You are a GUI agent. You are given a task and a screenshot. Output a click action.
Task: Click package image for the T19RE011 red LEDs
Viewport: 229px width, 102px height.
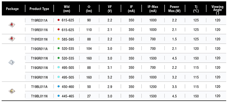click(x=11, y=24)
